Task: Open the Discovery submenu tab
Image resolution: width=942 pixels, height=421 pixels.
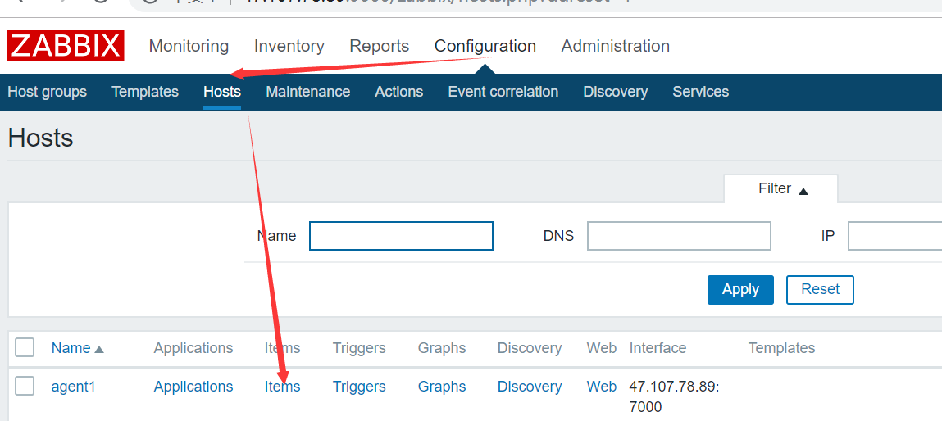Action: (x=615, y=92)
